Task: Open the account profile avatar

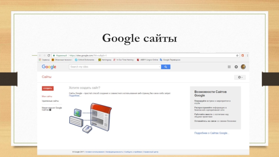Action: (x=243, y=67)
